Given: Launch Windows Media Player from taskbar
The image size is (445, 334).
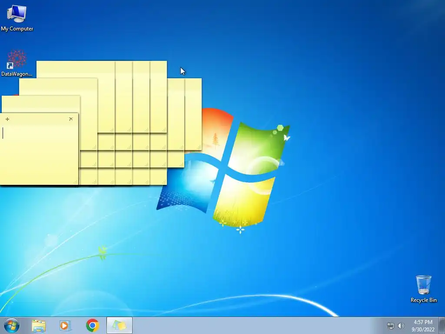Looking at the screenshot, I should coord(65,326).
